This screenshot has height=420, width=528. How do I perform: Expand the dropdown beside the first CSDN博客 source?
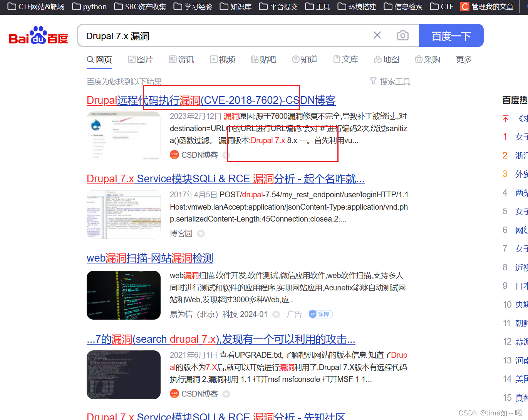pyautogui.click(x=226, y=155)
